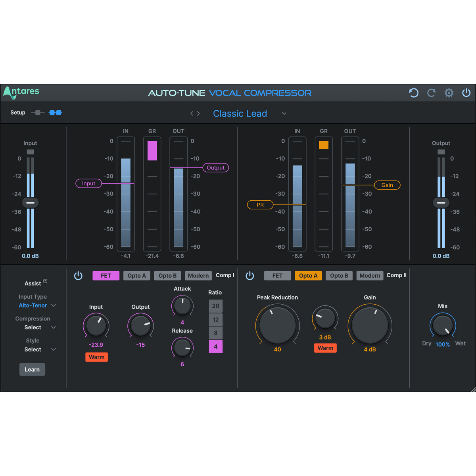Select Opto B mode for Comp I

pos(168,276)
